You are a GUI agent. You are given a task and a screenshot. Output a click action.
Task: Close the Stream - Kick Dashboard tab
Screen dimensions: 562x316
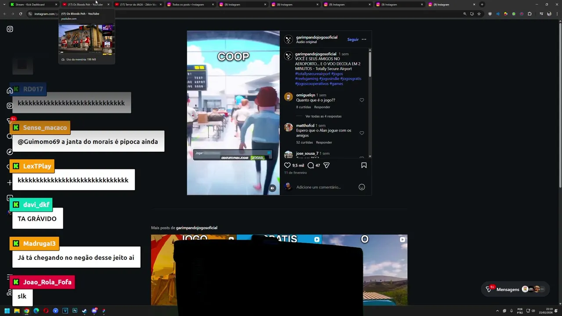click(x=56, y=4)
